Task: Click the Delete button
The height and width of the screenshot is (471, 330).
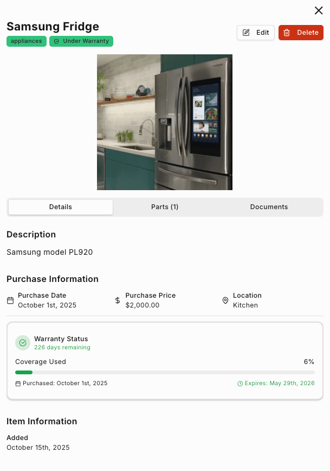Action: click(301, 32)
